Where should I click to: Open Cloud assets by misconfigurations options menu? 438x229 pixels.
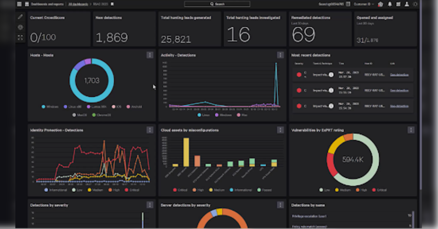click(280, 130)
